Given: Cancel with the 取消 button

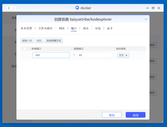Looking at the screenshot, I should click(112, 115).
